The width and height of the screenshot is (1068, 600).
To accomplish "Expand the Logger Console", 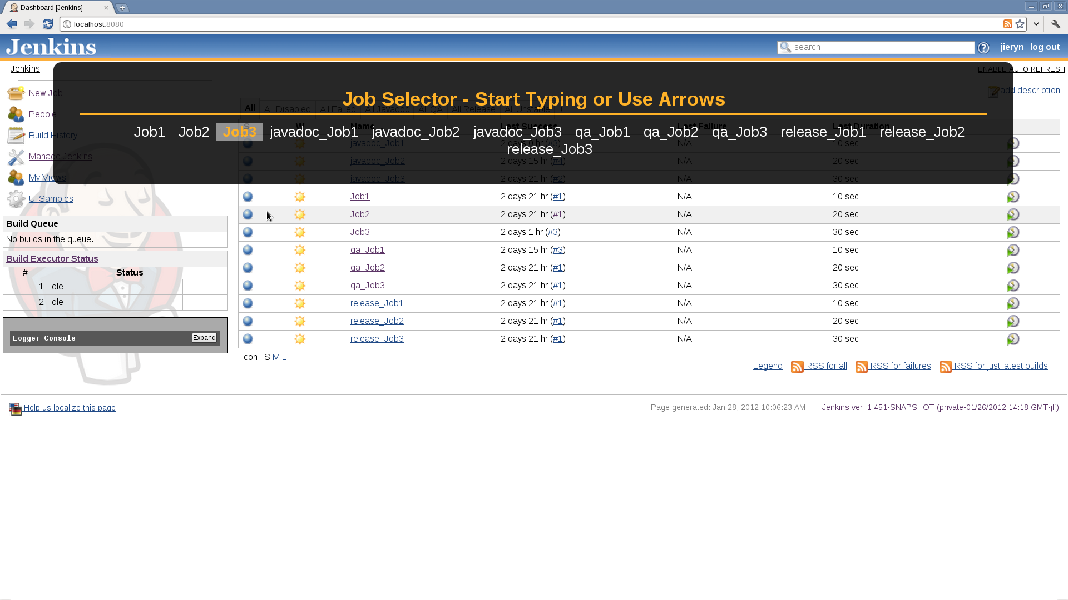I will (204, 338).
